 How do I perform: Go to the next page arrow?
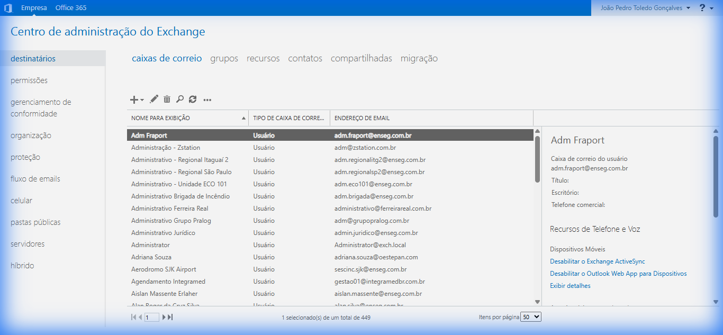click(x=165, y=317)
